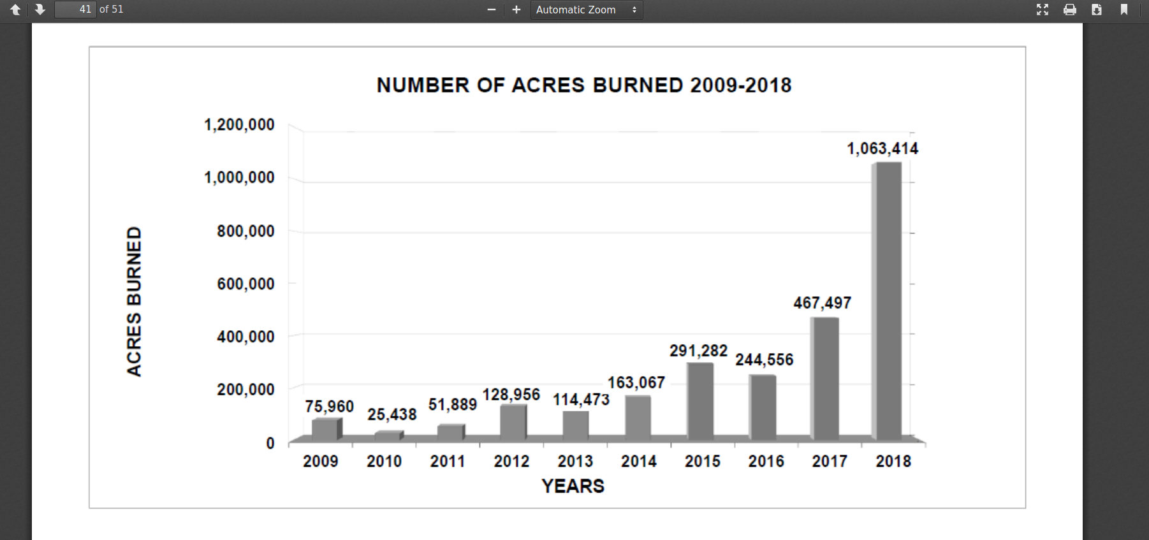
Task: Click the YEARS axis title
Action: click(x=573, y=486)
